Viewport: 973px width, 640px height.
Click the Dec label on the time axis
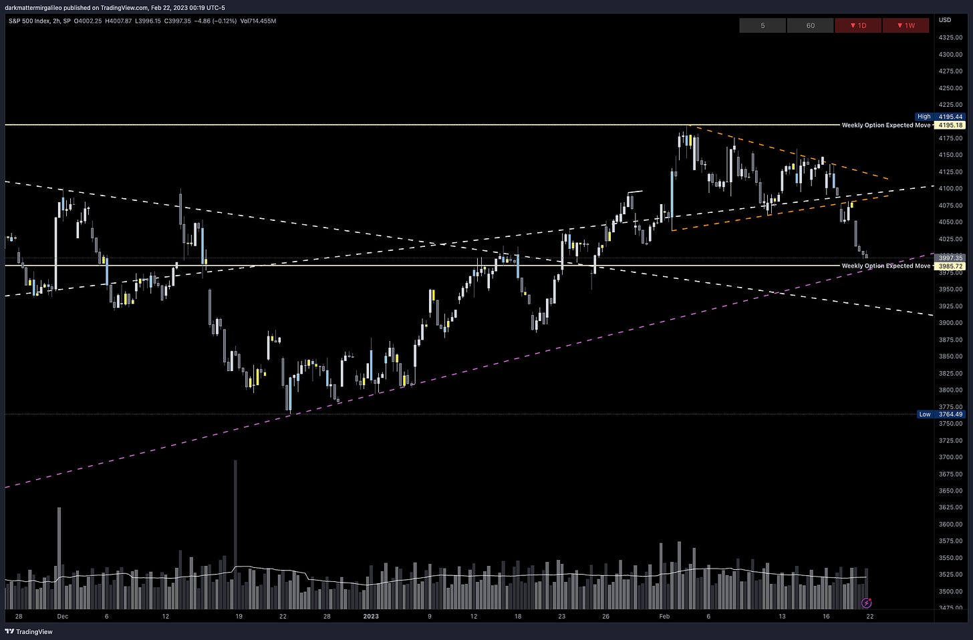tap(62, 617)
